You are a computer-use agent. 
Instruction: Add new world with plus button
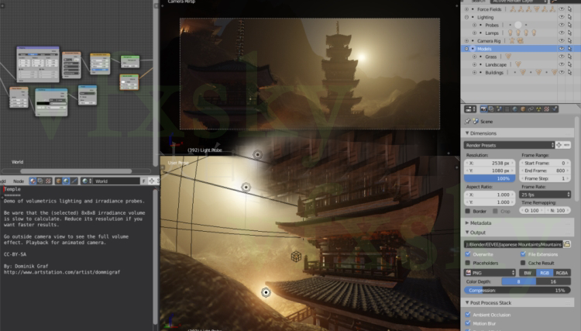pos(152,181)
